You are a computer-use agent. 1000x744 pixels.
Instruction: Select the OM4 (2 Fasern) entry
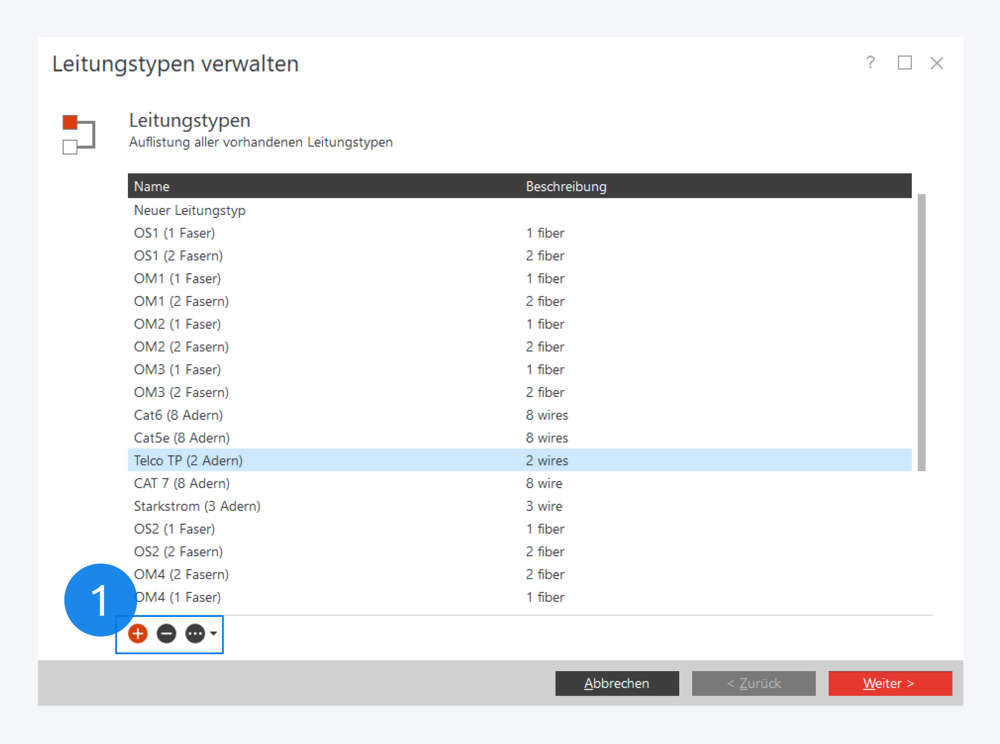click(181, 574)
